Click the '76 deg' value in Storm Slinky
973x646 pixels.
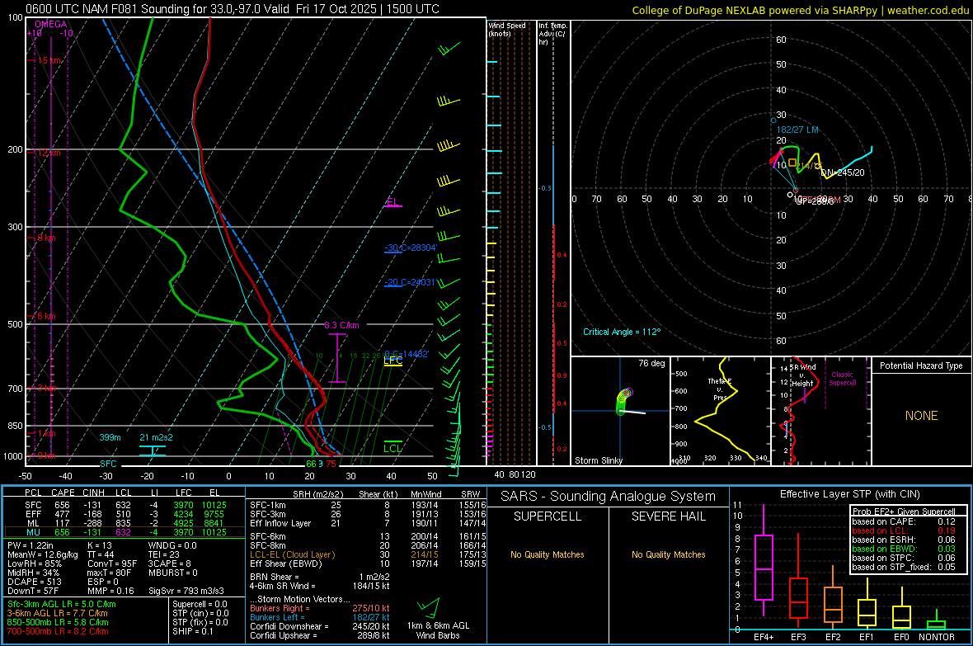tap(651, 363)
